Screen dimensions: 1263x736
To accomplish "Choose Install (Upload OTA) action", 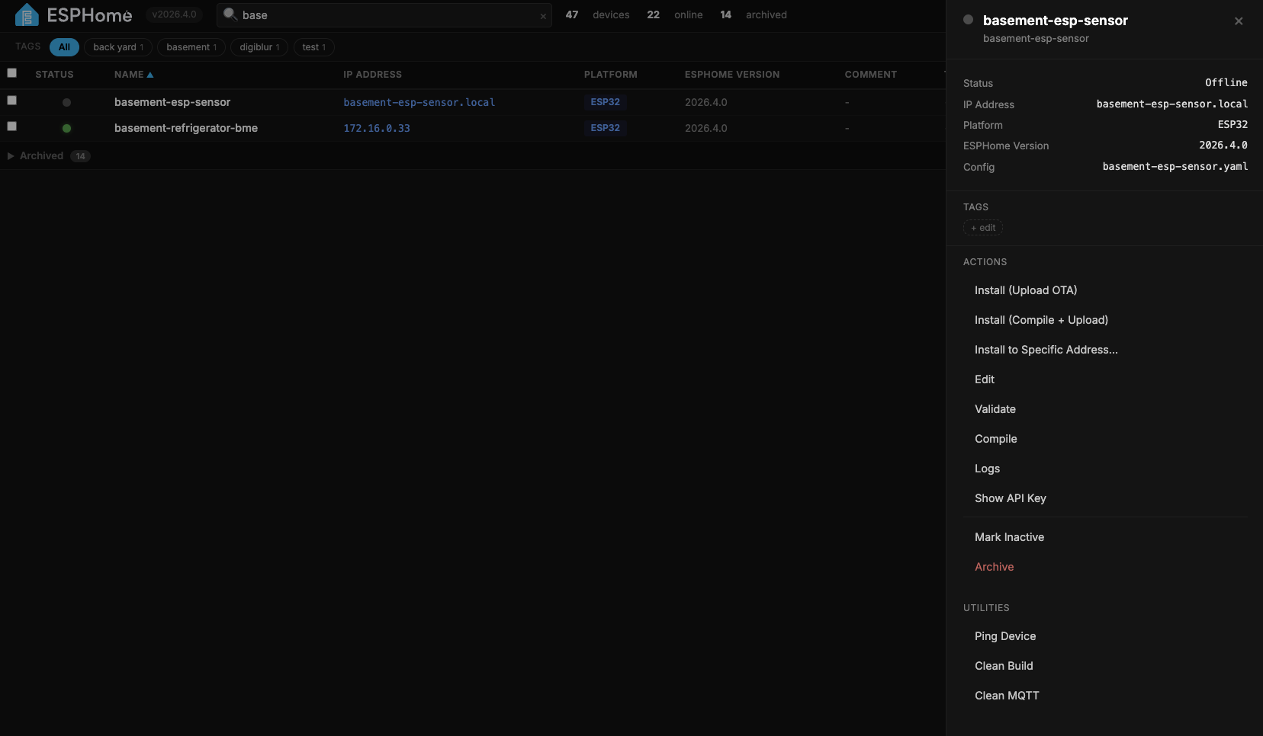I will (1026, 290).
